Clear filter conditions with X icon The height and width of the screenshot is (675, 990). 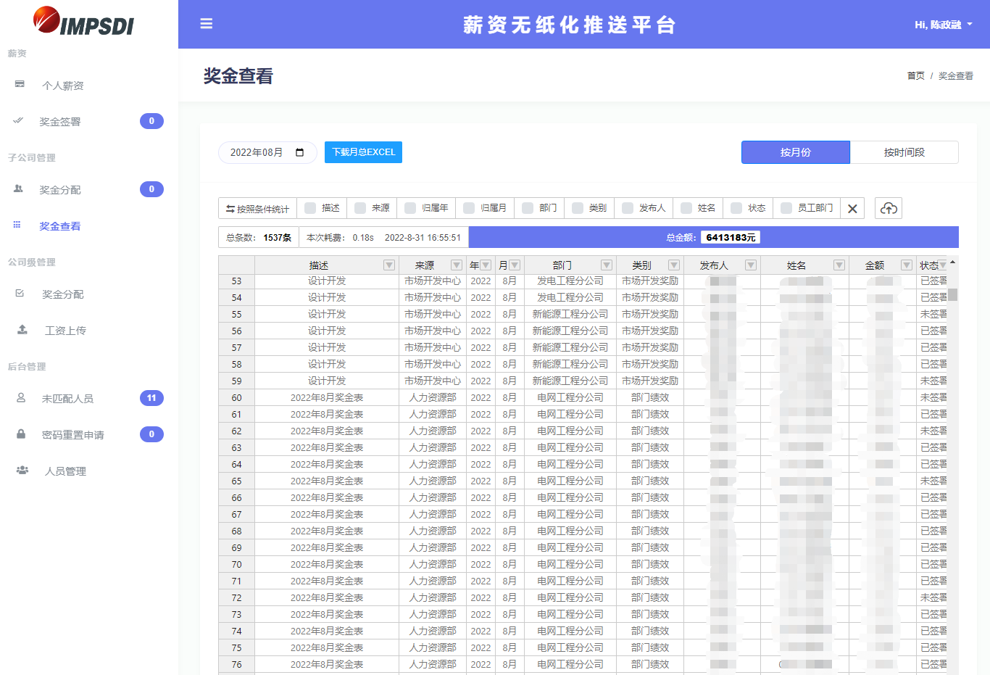click(x=852, y=209)
